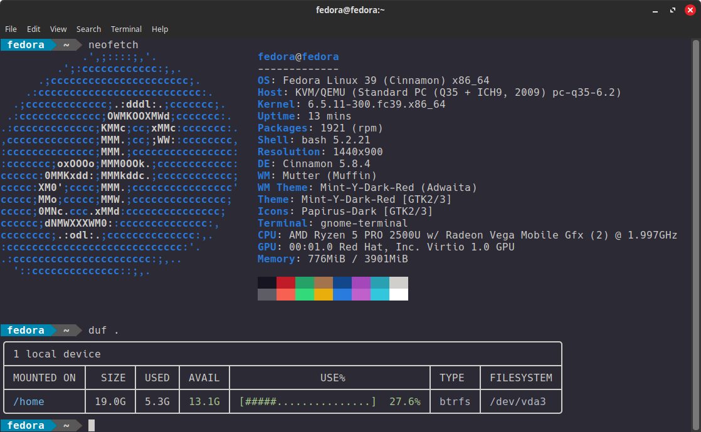The width and height of the screenshot is (701, 432).
Task: Click the "19.0G" size cell
Action: 110,402
